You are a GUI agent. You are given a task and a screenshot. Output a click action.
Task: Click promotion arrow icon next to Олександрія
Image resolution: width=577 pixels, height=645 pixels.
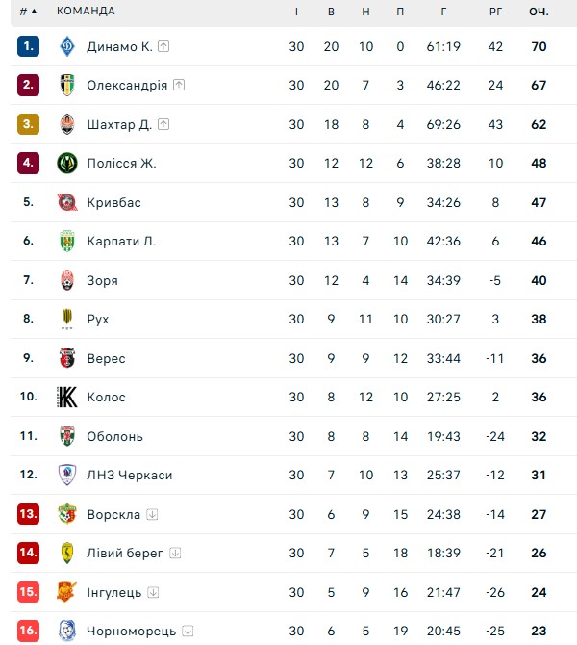pos(178,85)
